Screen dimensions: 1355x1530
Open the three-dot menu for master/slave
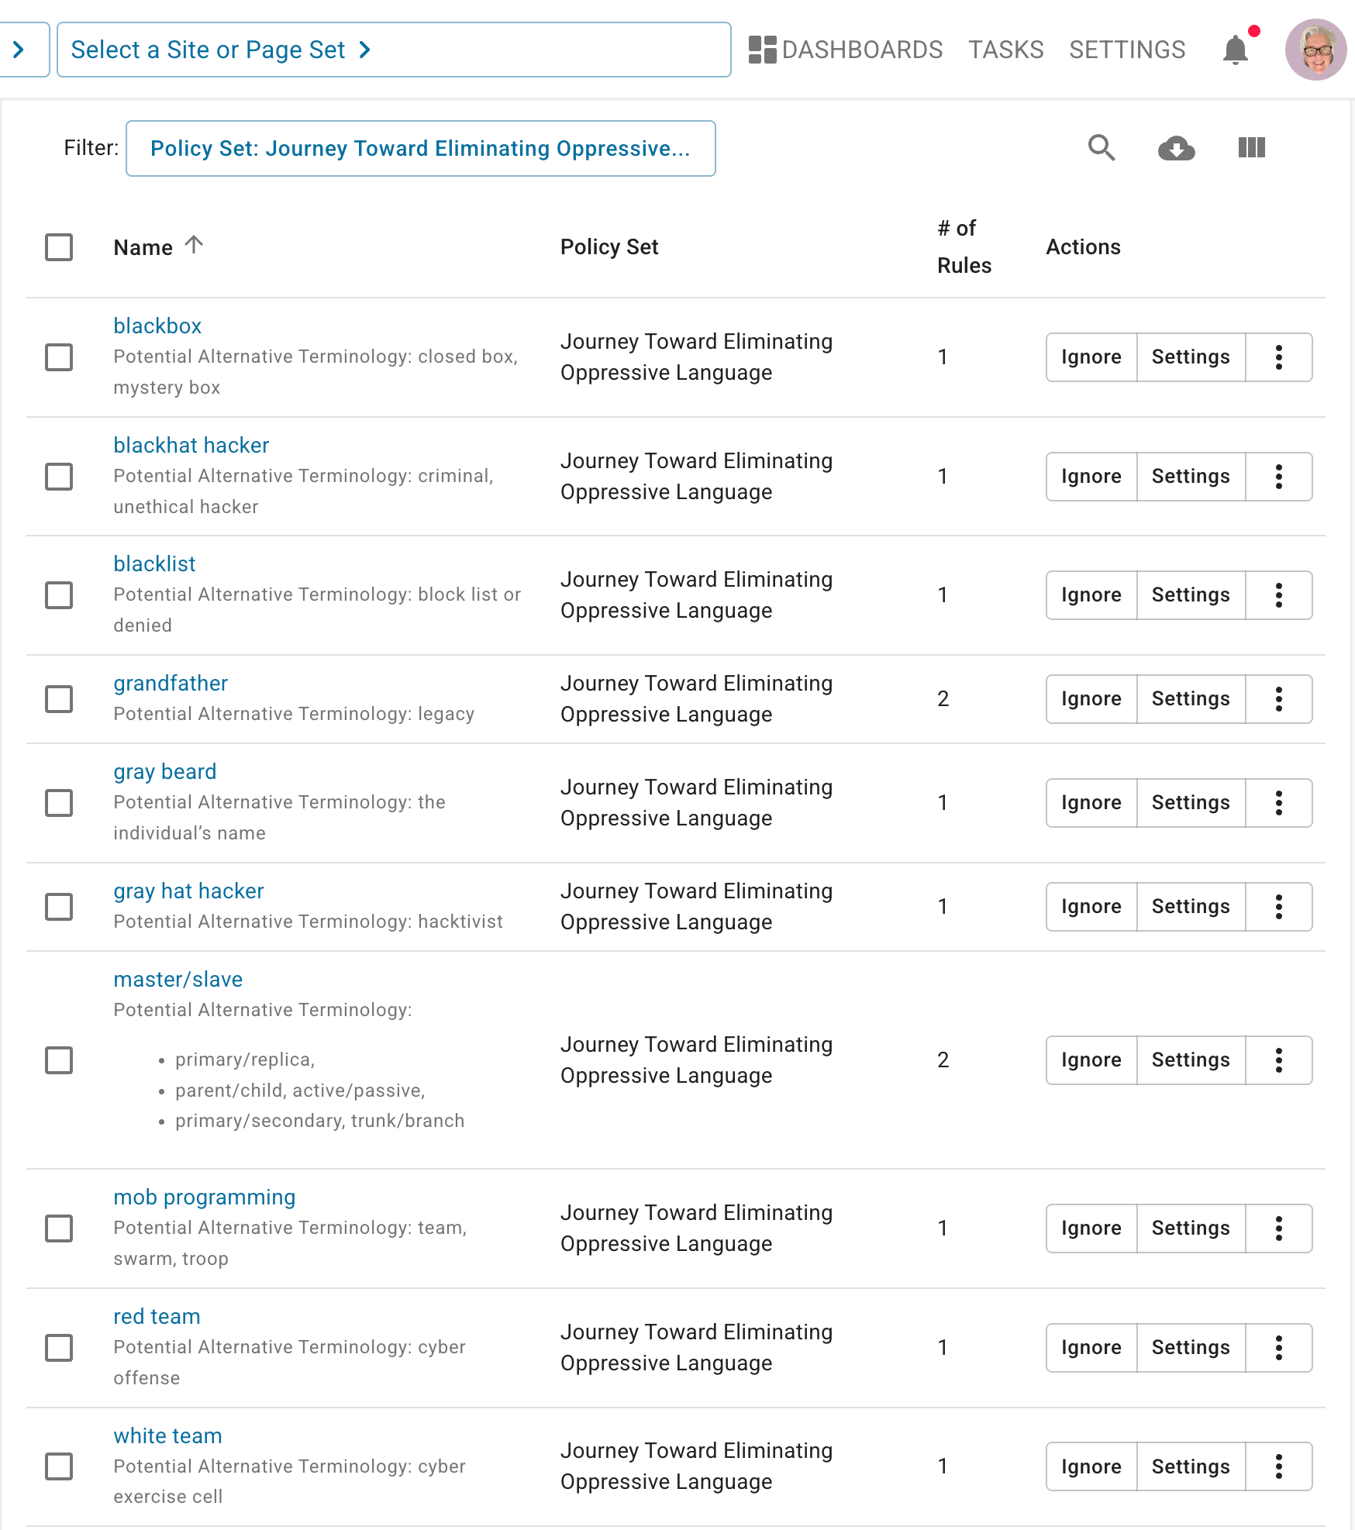[x=1278, y=1060]
